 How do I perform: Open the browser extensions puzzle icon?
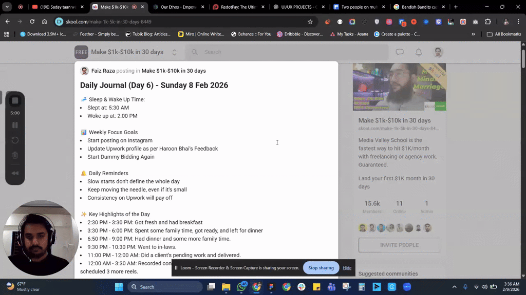pyautogui.click(x=488, y=23)
